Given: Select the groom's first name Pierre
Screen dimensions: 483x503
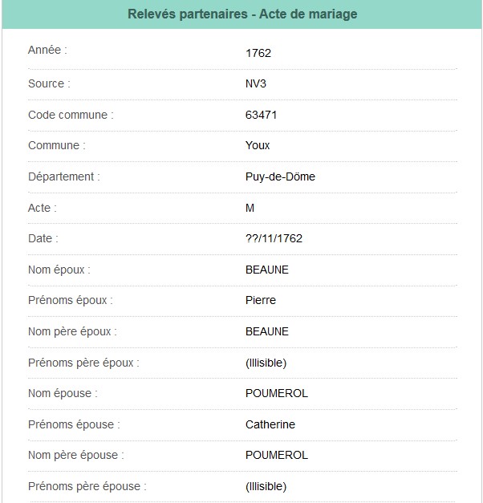Looking at the screenshot, I should tap(260, 301).
